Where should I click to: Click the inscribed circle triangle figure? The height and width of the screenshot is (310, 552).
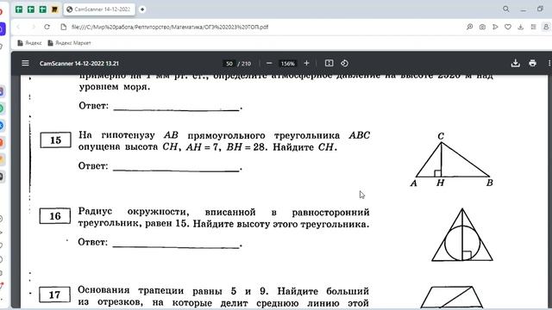(462, 235)
